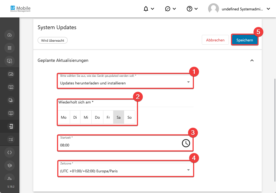Toggle Sunday (So) repeat day

pos(130,117)
